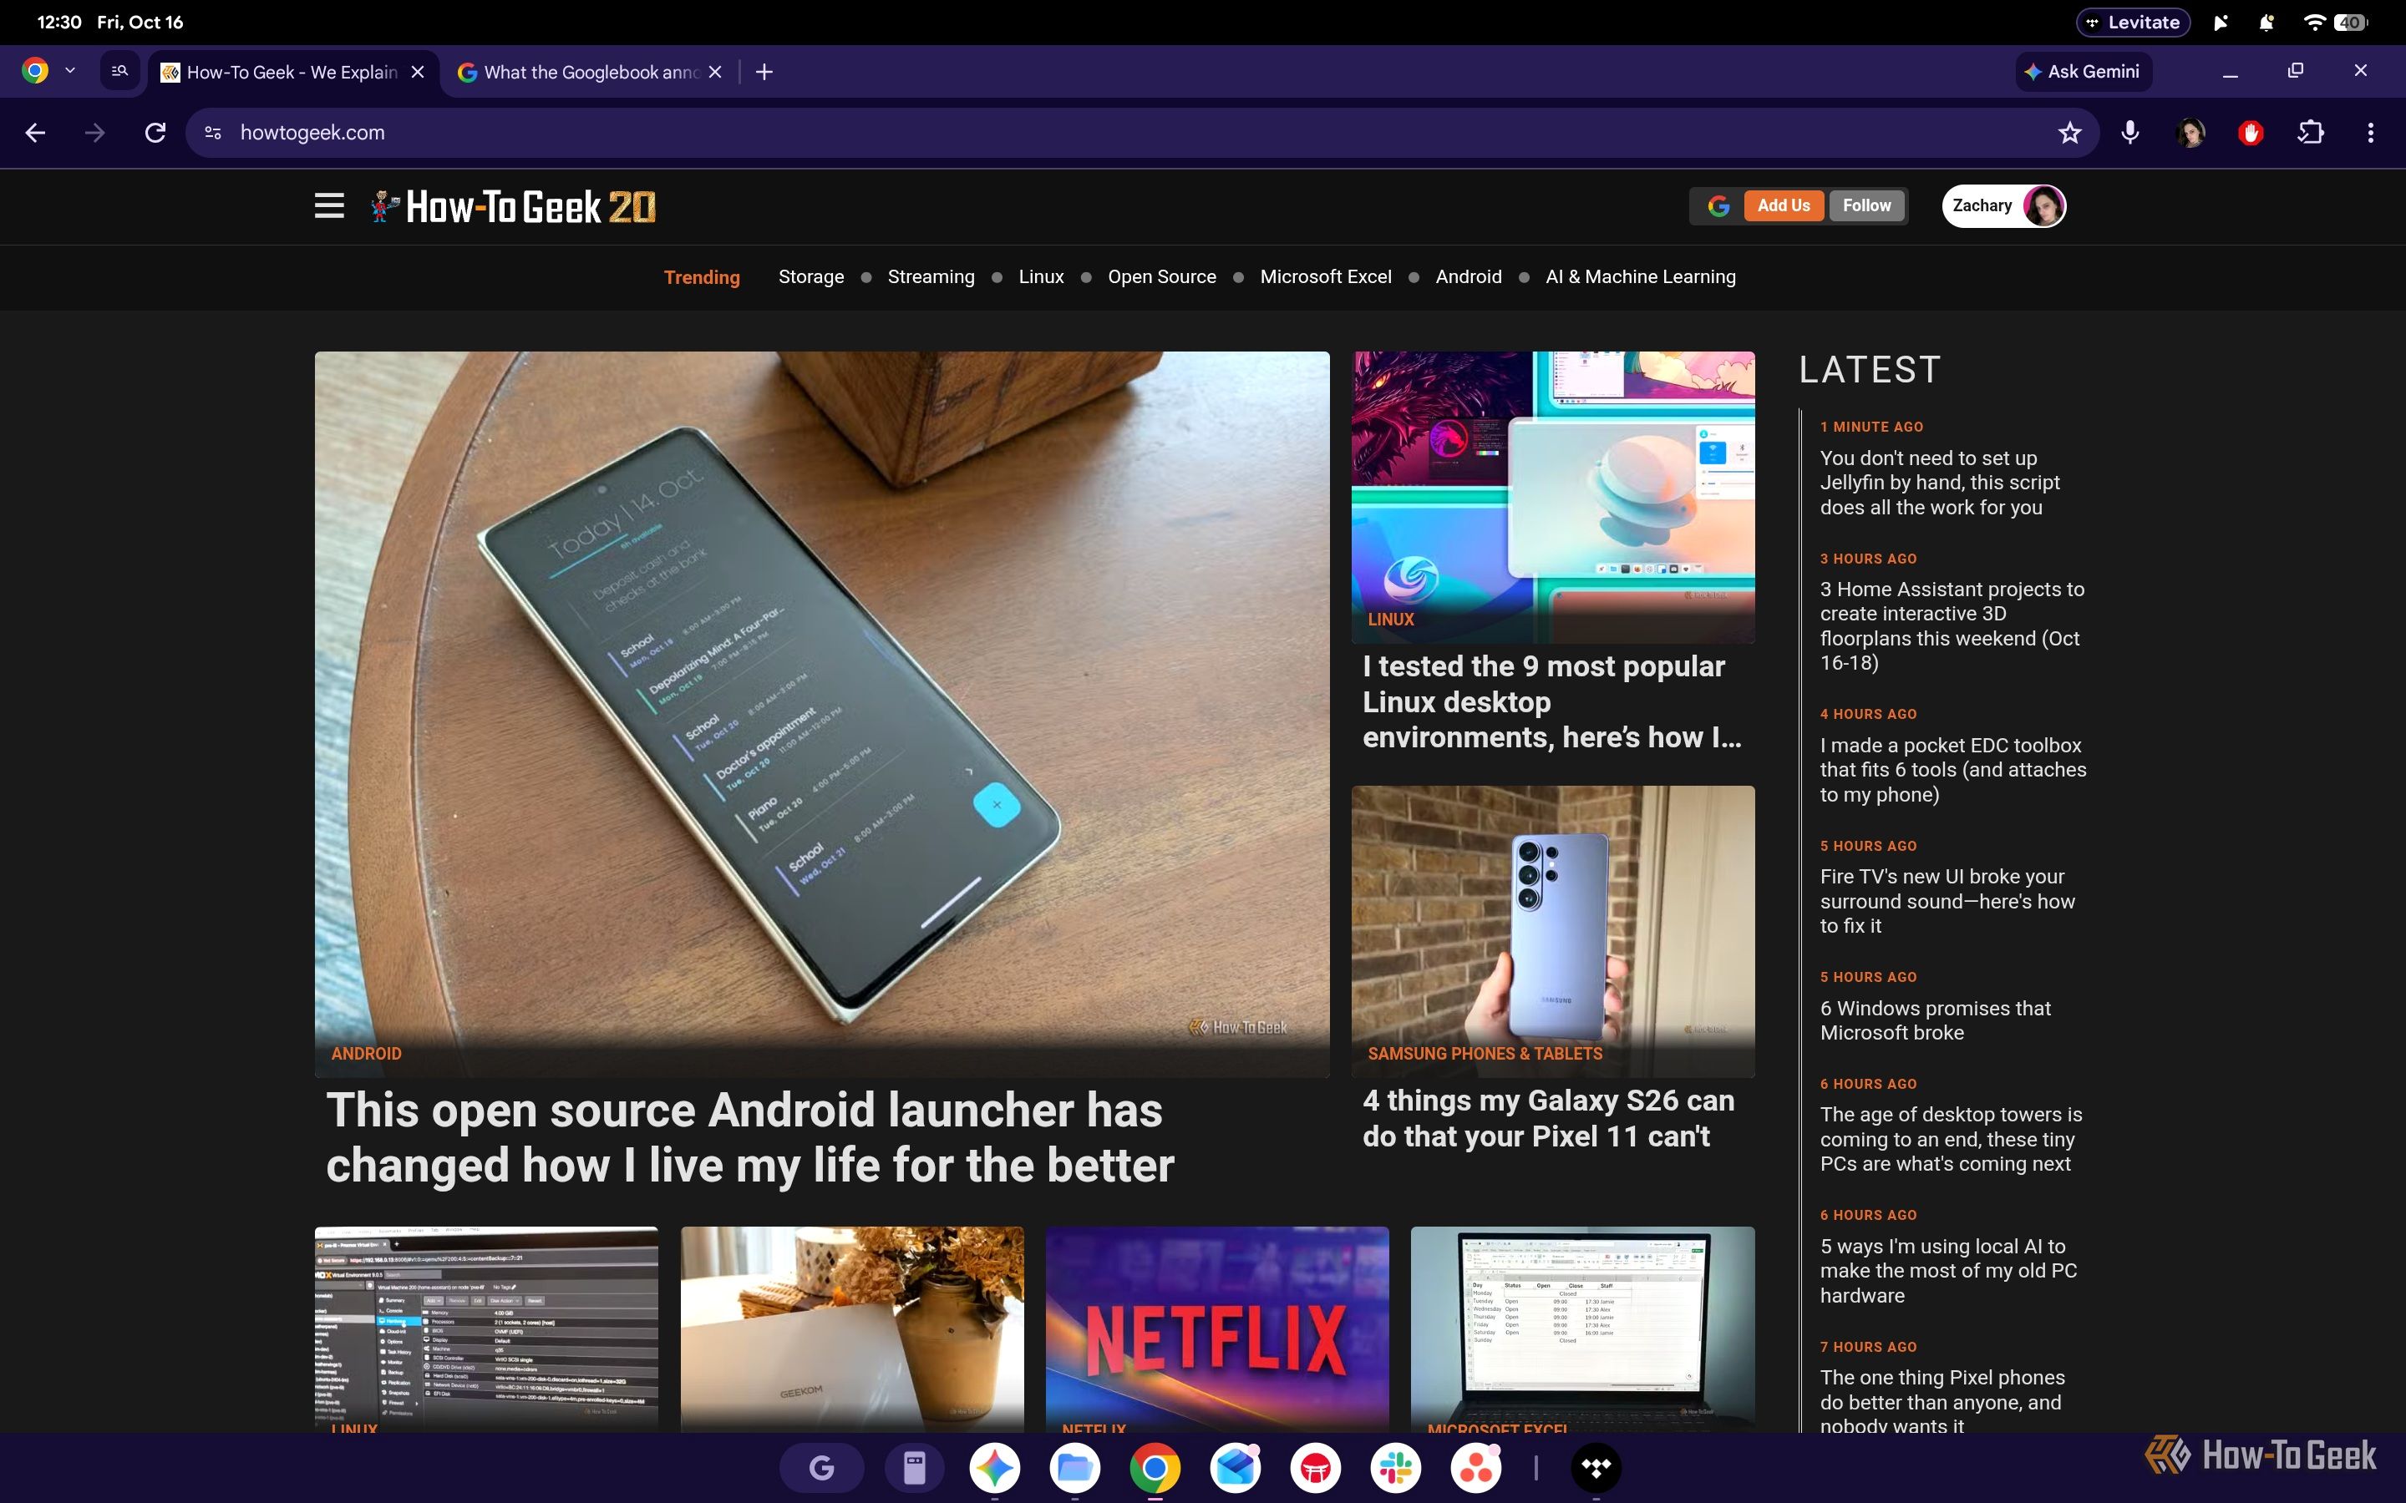Go back to the previous page

(x=36, y=132)
